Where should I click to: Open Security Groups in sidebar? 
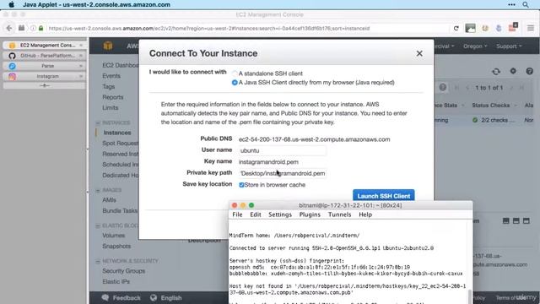124,271
